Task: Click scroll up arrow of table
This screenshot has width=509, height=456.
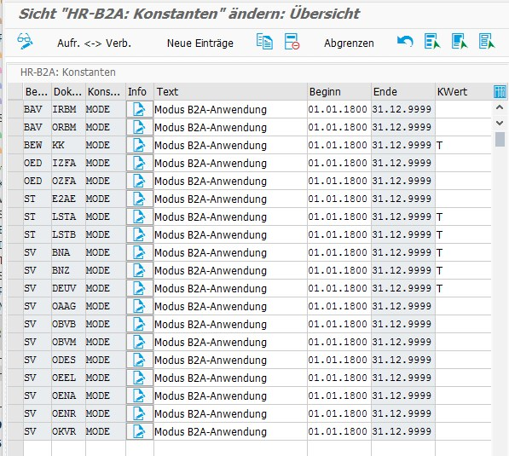Action: tap(500, 107)
